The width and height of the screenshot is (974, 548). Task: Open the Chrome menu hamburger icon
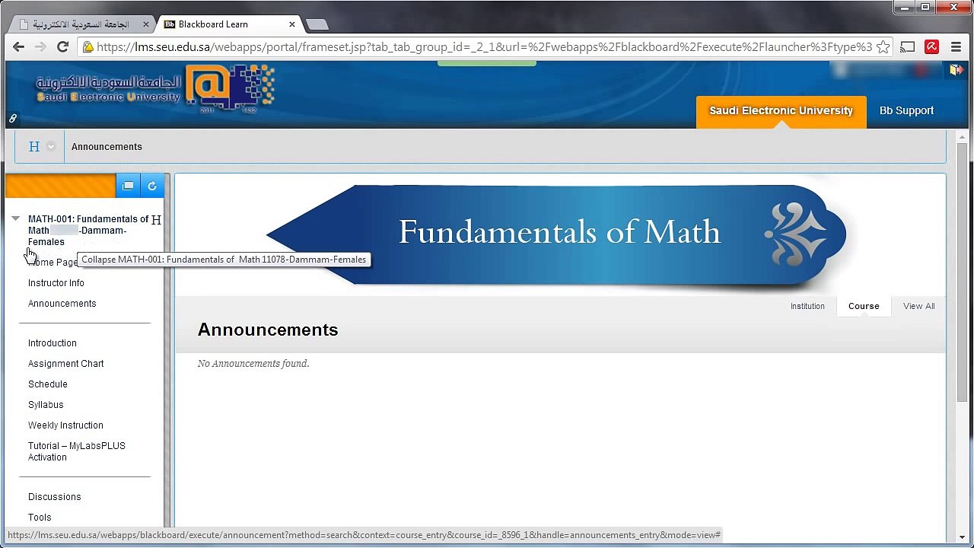pos(956,47)
